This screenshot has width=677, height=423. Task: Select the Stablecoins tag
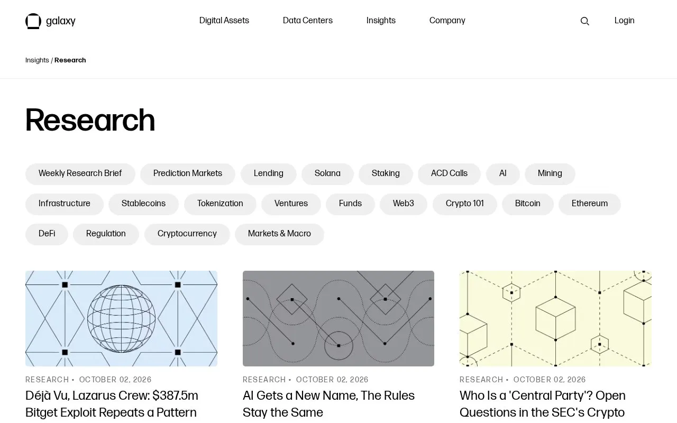pyautogui.click(x=144, y=204)
